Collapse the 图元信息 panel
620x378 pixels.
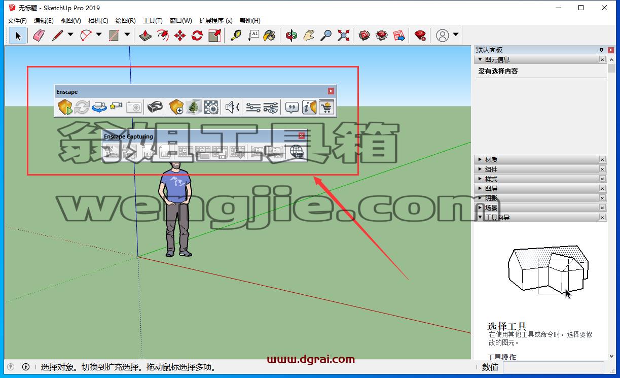(480, 59)
